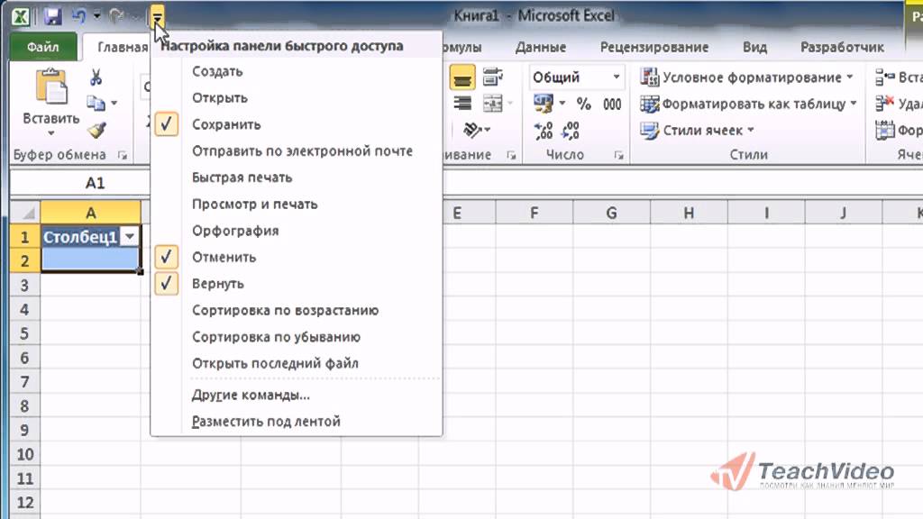This screenshot has width=923, height=519.
Task: Switch to the Главная tab
Action: pos(123,47)
